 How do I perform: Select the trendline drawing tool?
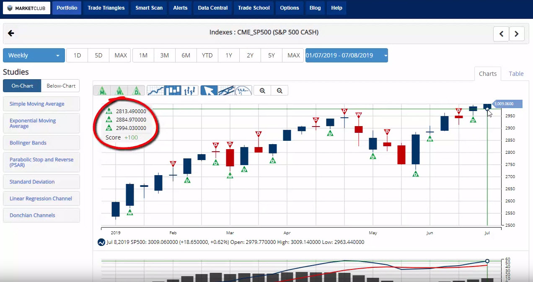(225, 90)
